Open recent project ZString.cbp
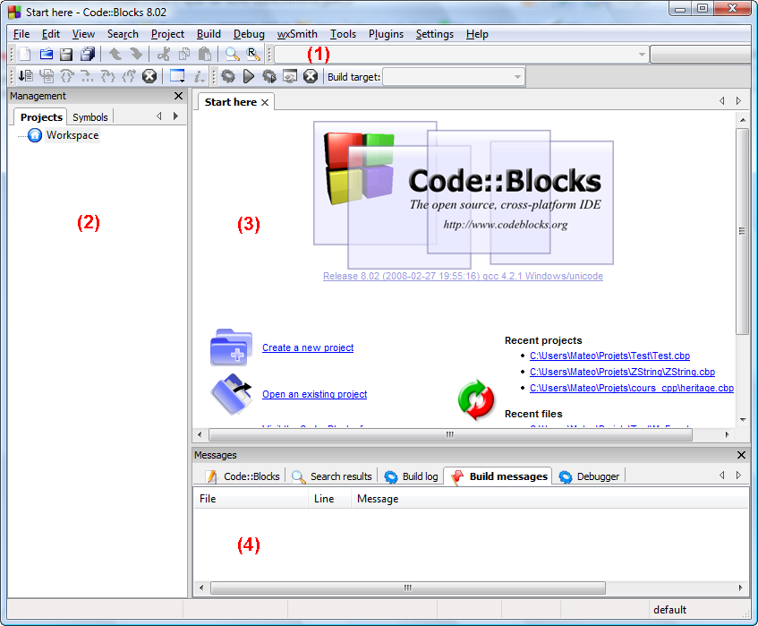The image size is (758, 626). (622, 372)
